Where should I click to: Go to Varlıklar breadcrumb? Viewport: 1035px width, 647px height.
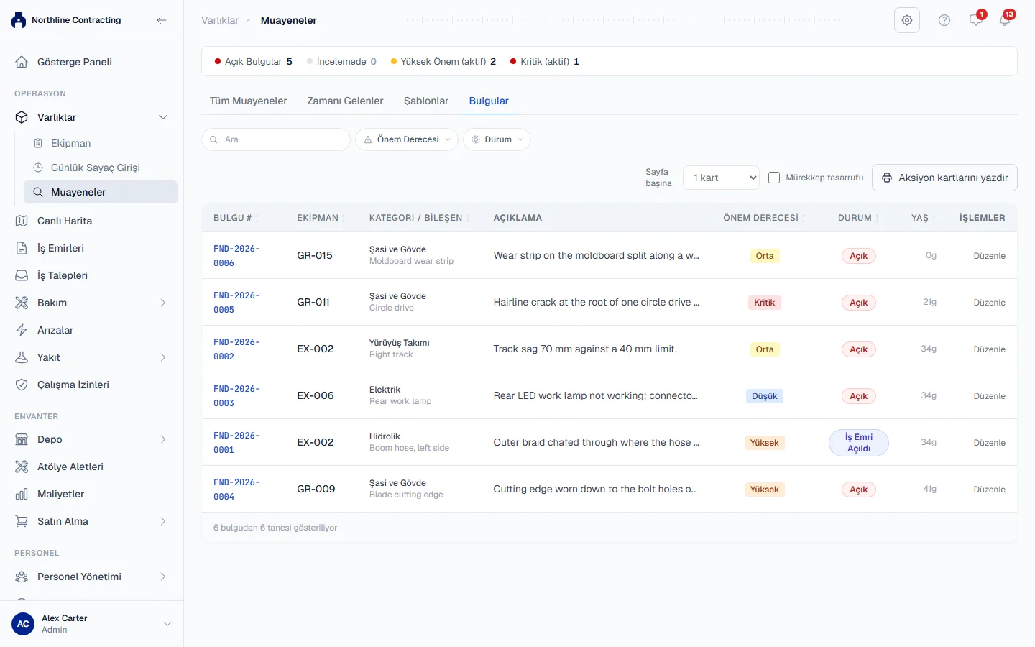tap(220, 20)
